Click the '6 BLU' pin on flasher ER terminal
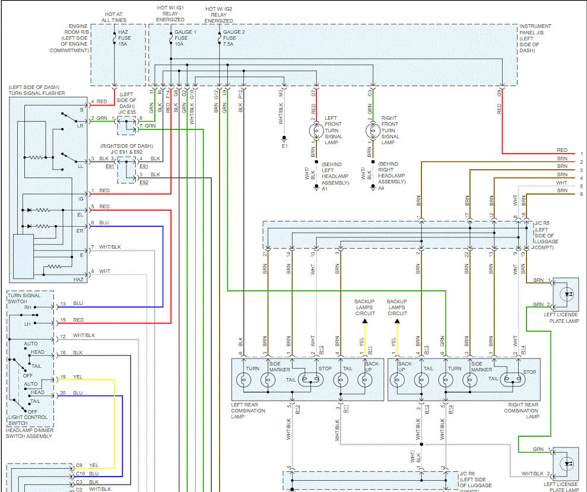The width and height of the screenshot is (587, 492). [100, 223]
